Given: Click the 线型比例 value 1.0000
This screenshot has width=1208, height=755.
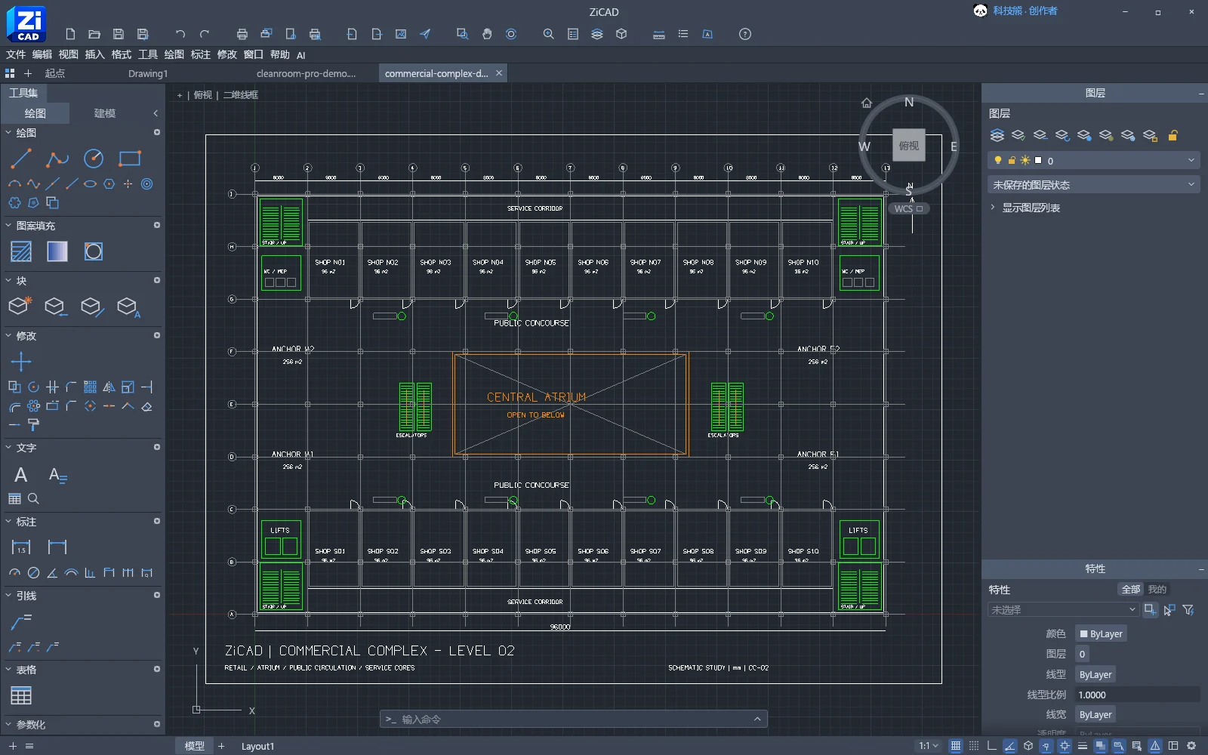Looking at the screenshot, I should point(1137,695).
